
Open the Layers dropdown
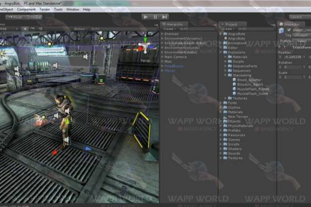pos(299,17)
